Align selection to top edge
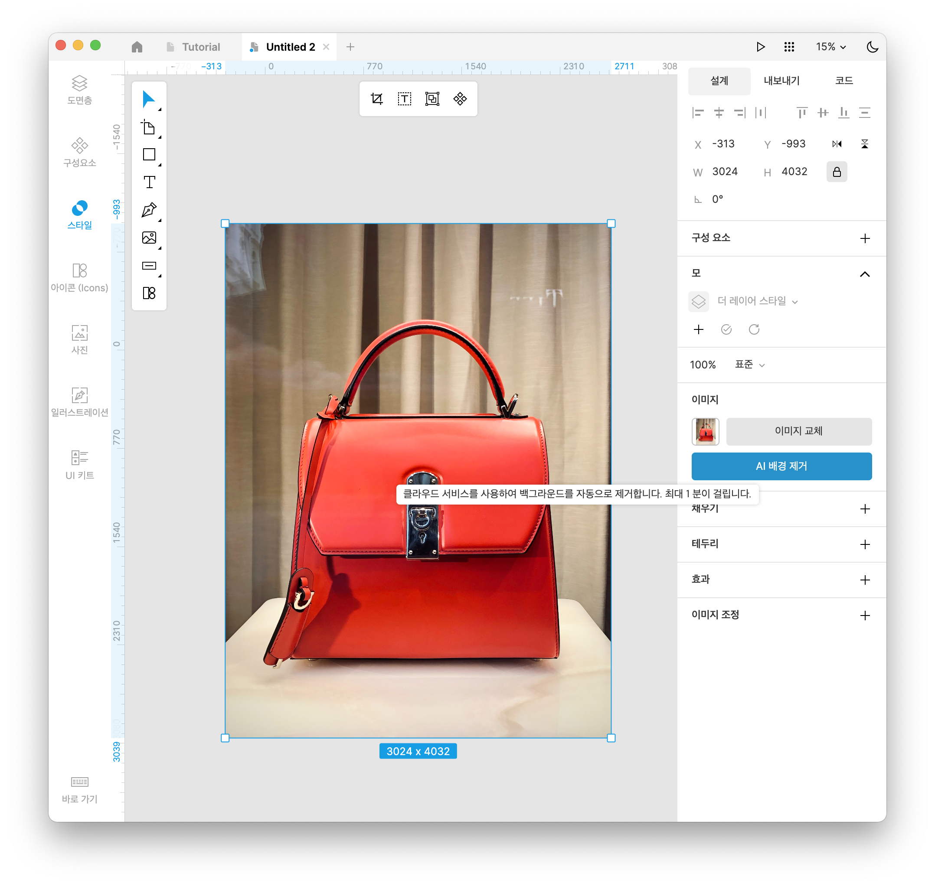The height and width of the screenshot is (886, 935). 802,112
